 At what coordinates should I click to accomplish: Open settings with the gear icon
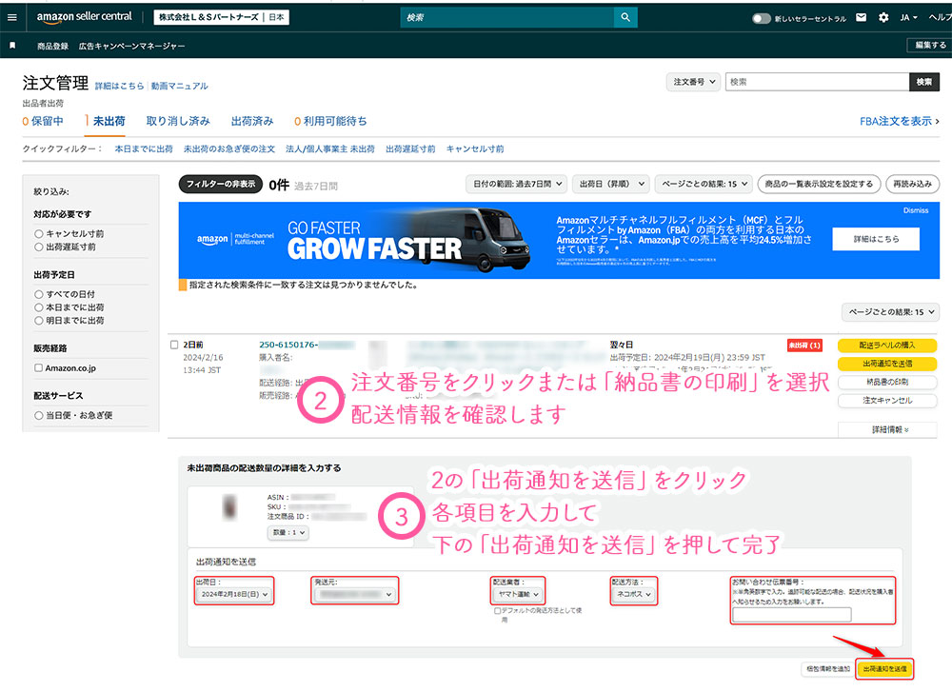883,17
